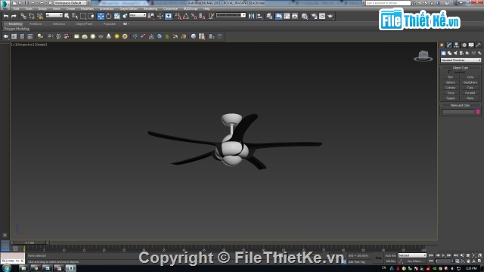Click the system clock in the taskbar
The width and height of the screenshot is (484, 272).
[x=471, y=268]
